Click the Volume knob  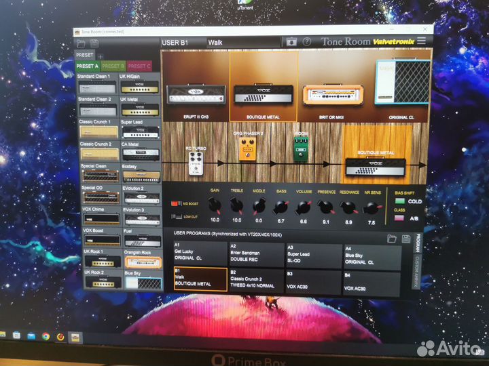(303, 208)
